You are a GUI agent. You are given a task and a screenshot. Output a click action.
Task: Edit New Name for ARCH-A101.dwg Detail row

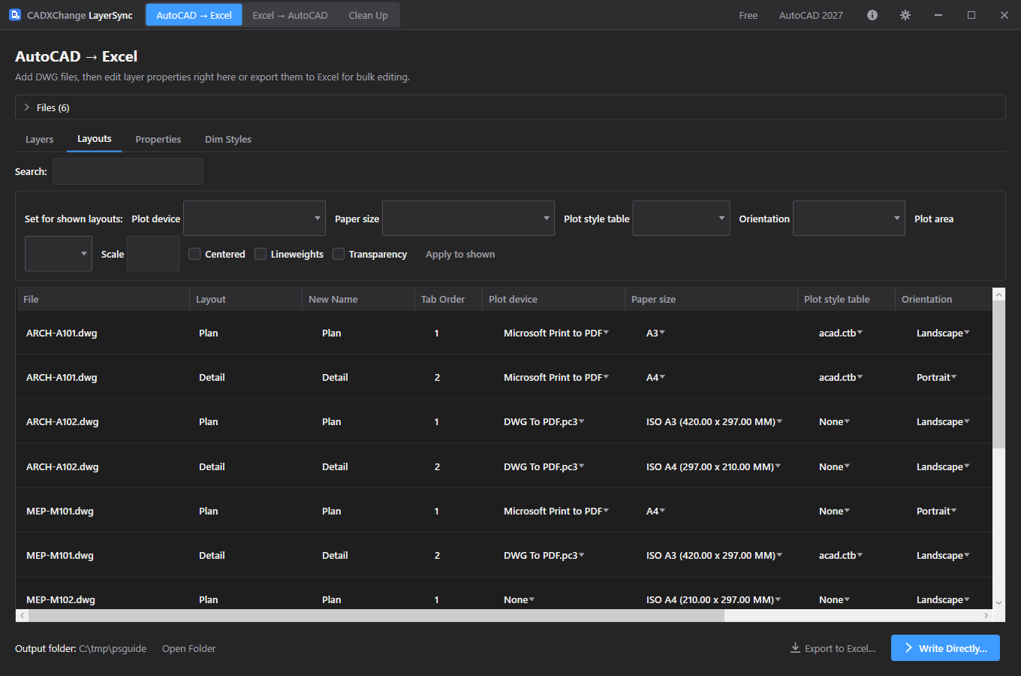pos(335,377)
